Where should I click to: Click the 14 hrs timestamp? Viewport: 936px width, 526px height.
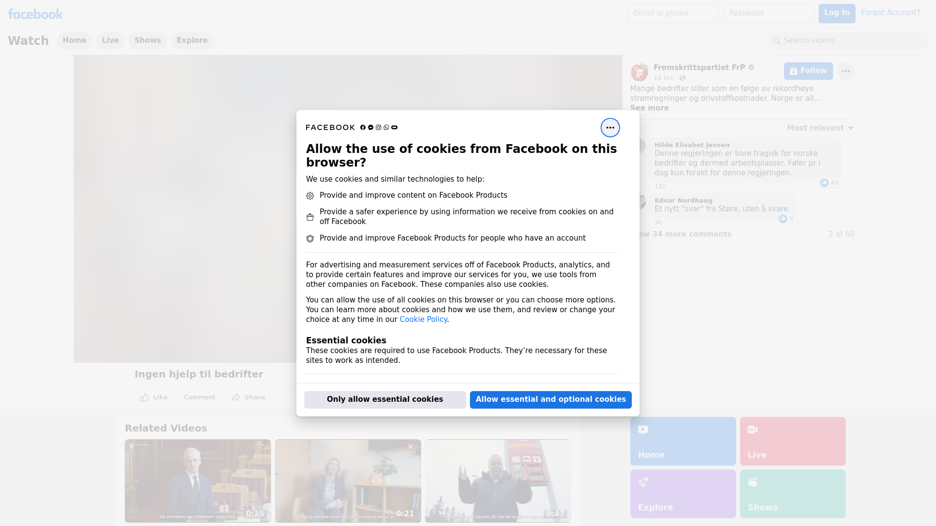[x=663, y=78]
